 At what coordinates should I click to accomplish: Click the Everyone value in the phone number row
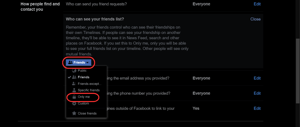(201, 93)
